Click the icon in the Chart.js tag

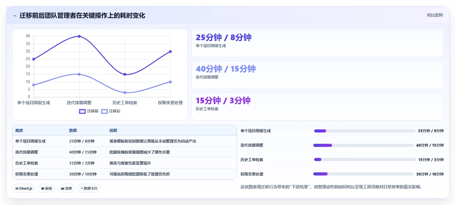click(17, 188)
